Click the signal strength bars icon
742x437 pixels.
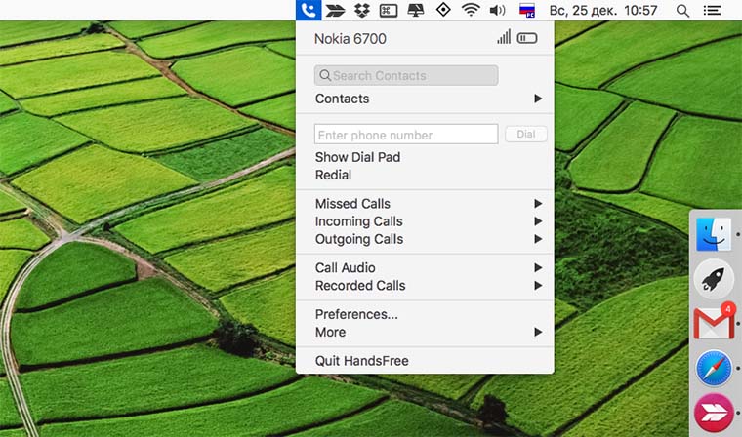coord(504,37)
